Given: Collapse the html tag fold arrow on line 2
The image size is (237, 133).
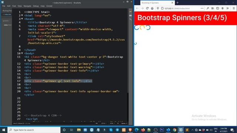Looking at the screenshot, I should (22, 16).
